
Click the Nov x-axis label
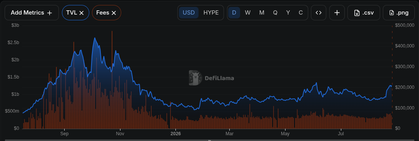click(x=120, y=134)
